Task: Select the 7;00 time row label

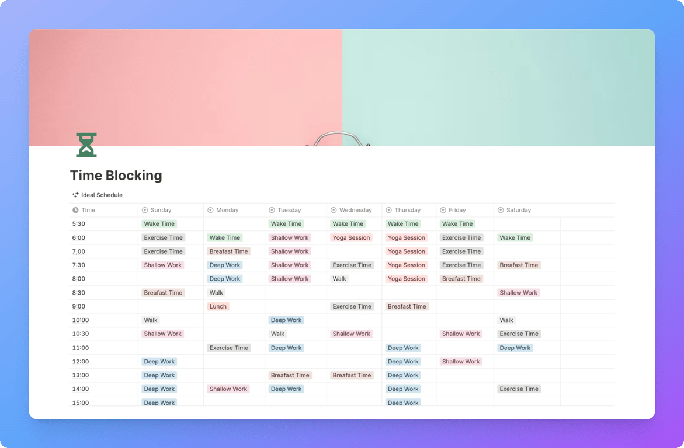Action: (x=78, y=251)
